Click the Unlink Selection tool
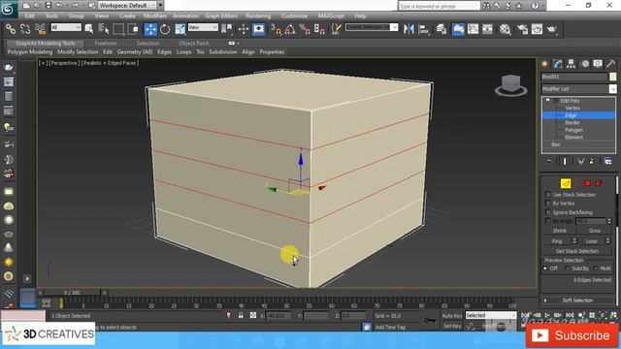This screenshot has height=349, width=621. tap(25, 29)
